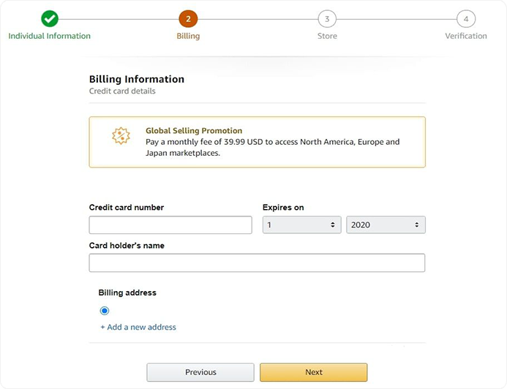Focus the Credit card number field
This screenshot has width=507, height=389.
click(x=170, y=225)
